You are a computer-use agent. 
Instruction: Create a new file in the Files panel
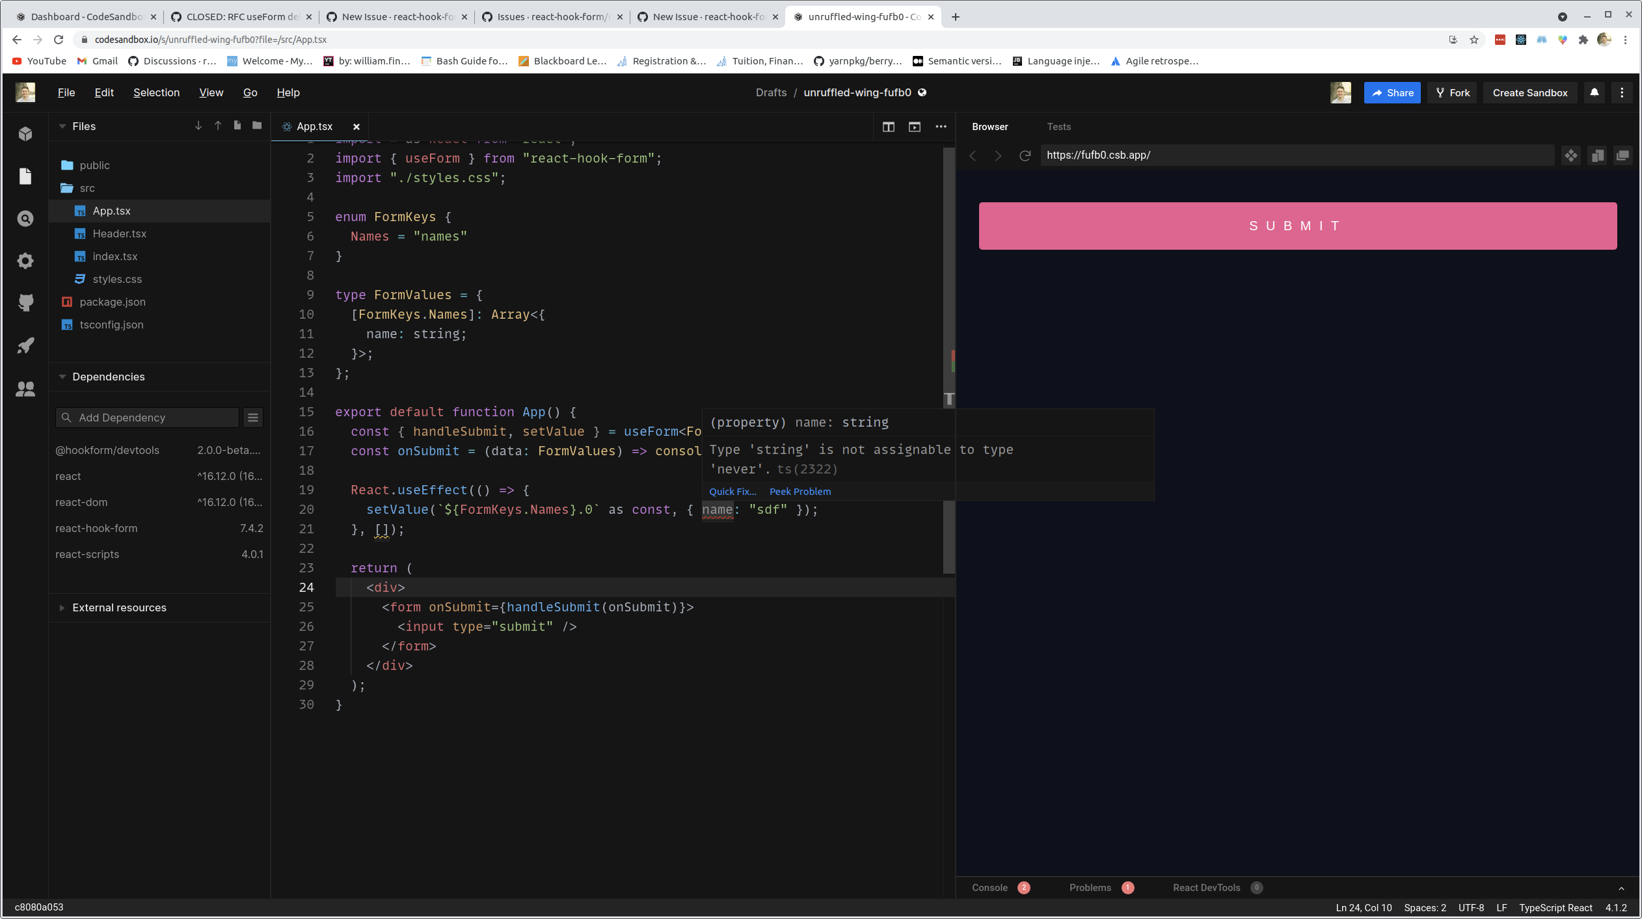pyautogui.click(x=237, y=125)
